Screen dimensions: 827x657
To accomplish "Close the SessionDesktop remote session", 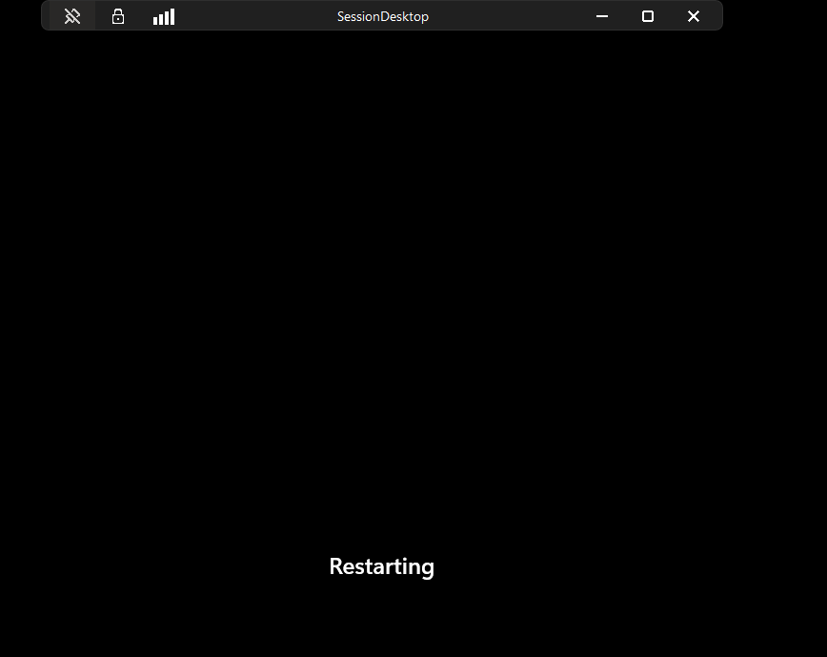I will pyautogui.click(x=694, y=16).
